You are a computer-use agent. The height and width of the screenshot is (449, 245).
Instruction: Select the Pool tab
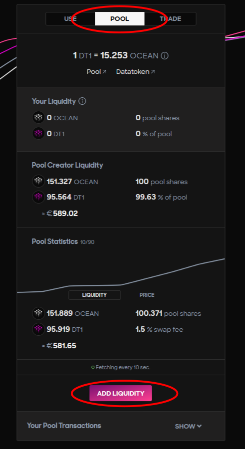coord(120,19)
